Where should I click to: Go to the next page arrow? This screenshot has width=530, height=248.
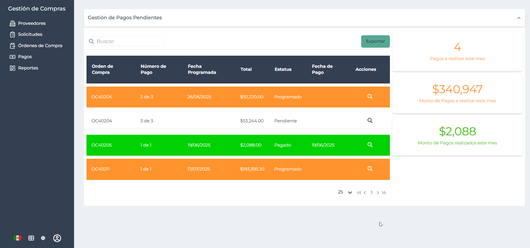pos(378,193)
